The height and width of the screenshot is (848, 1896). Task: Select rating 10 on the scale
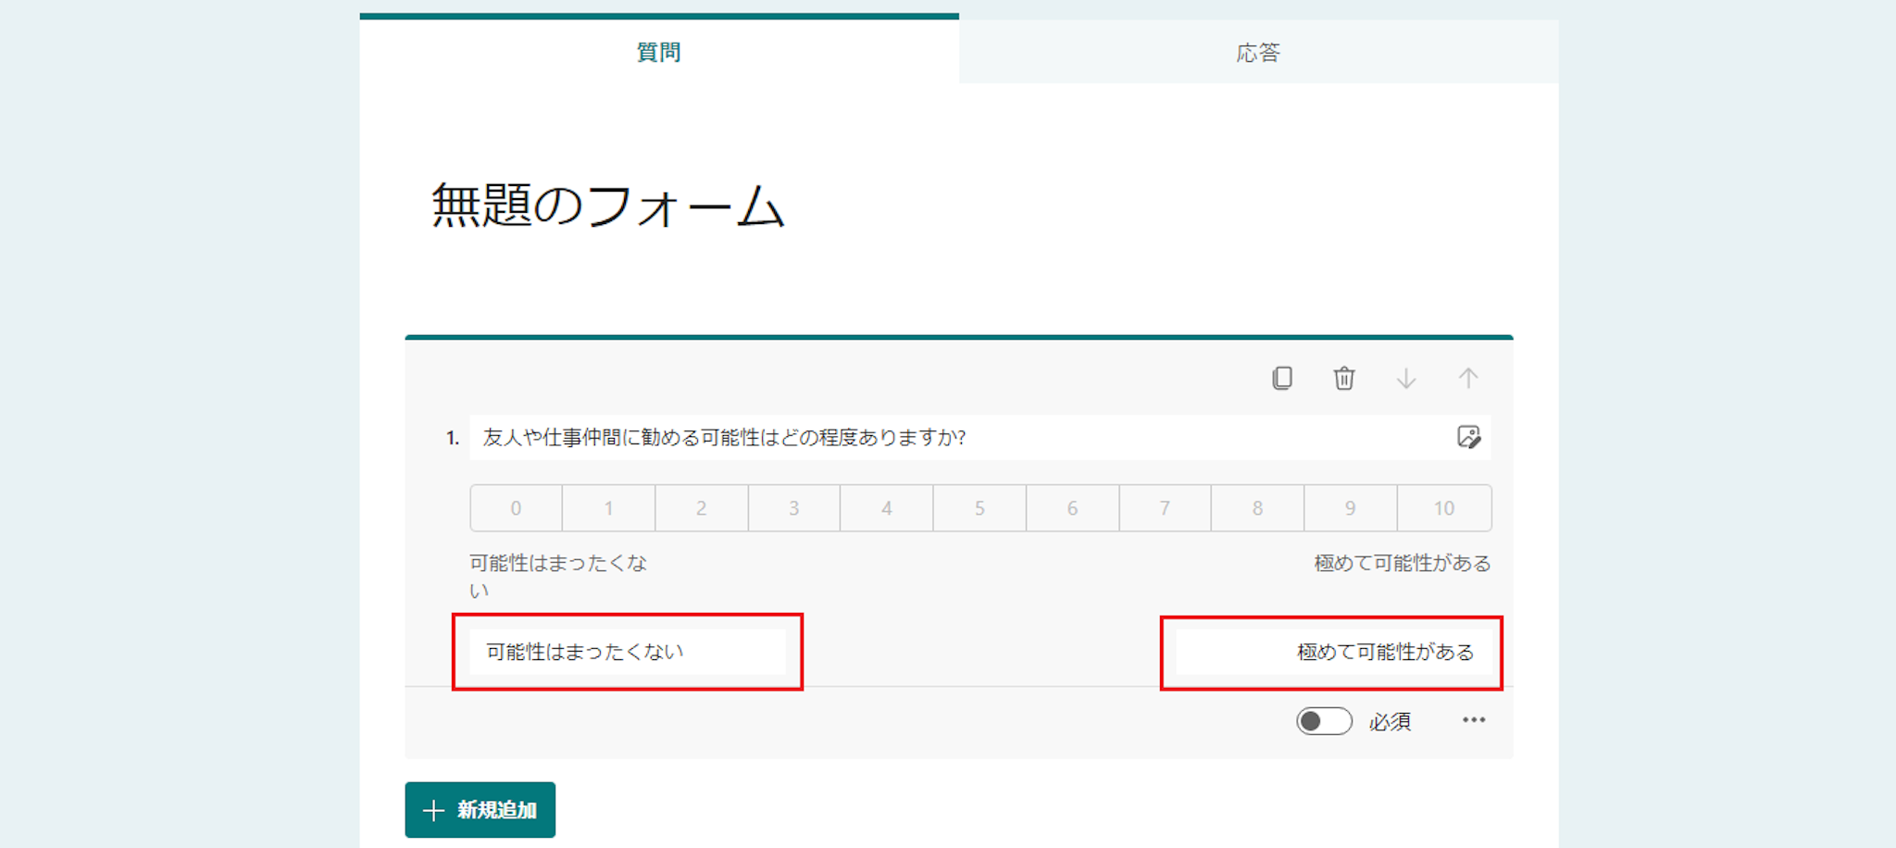[1443, 508]
